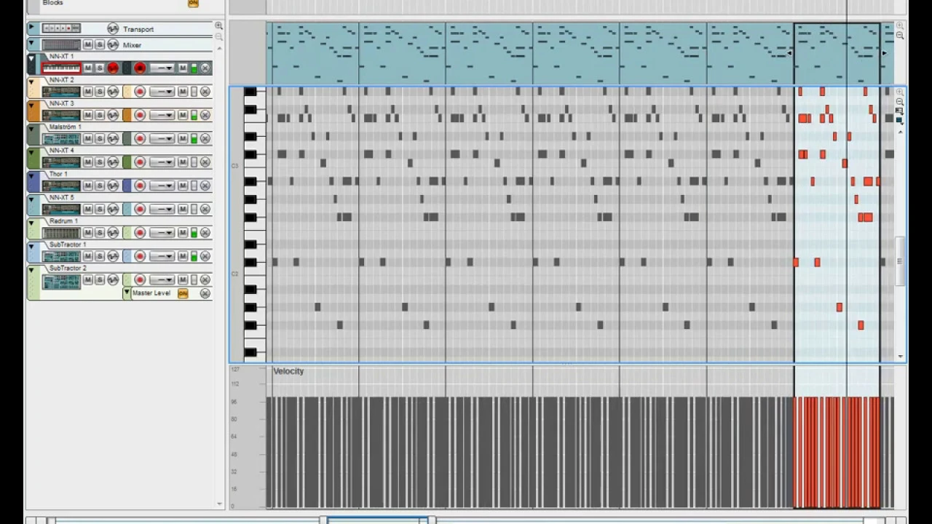The width and height of the screenshot is (932, 524).
Task: Click the NN-XT 3 level meter
Action: (194, 115)
